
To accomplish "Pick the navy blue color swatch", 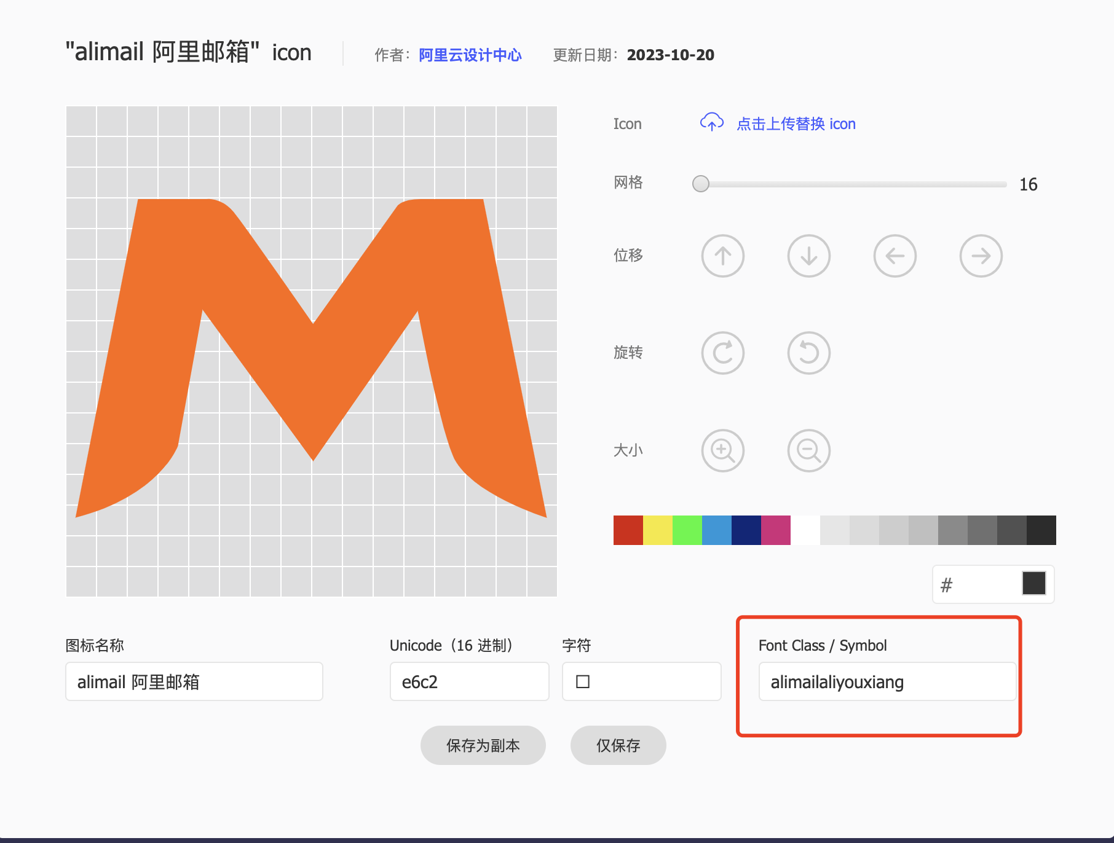I will tap(746, 530).
